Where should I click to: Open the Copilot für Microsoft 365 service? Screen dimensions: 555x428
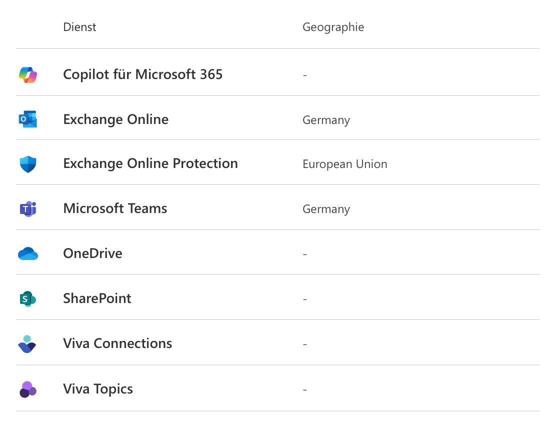(x=142, y=74)
